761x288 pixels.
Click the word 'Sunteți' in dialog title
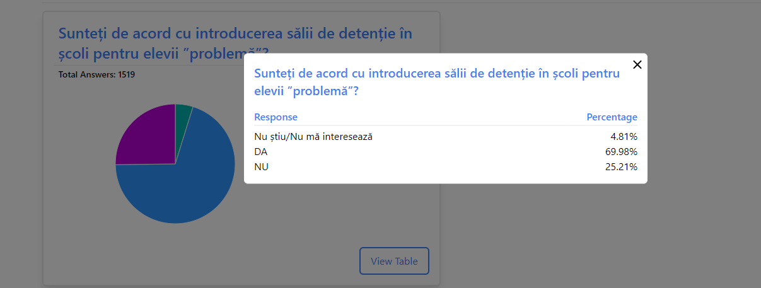click(274, 73)
